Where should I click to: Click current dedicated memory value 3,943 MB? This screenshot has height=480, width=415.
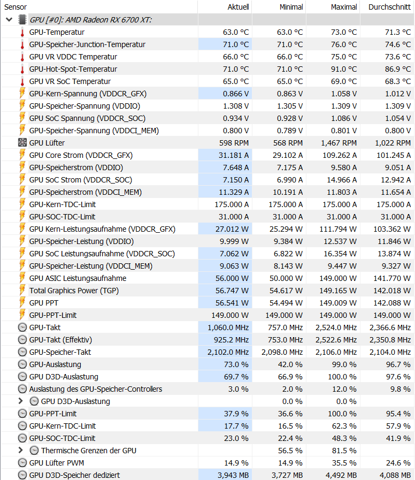coord(233,475)
